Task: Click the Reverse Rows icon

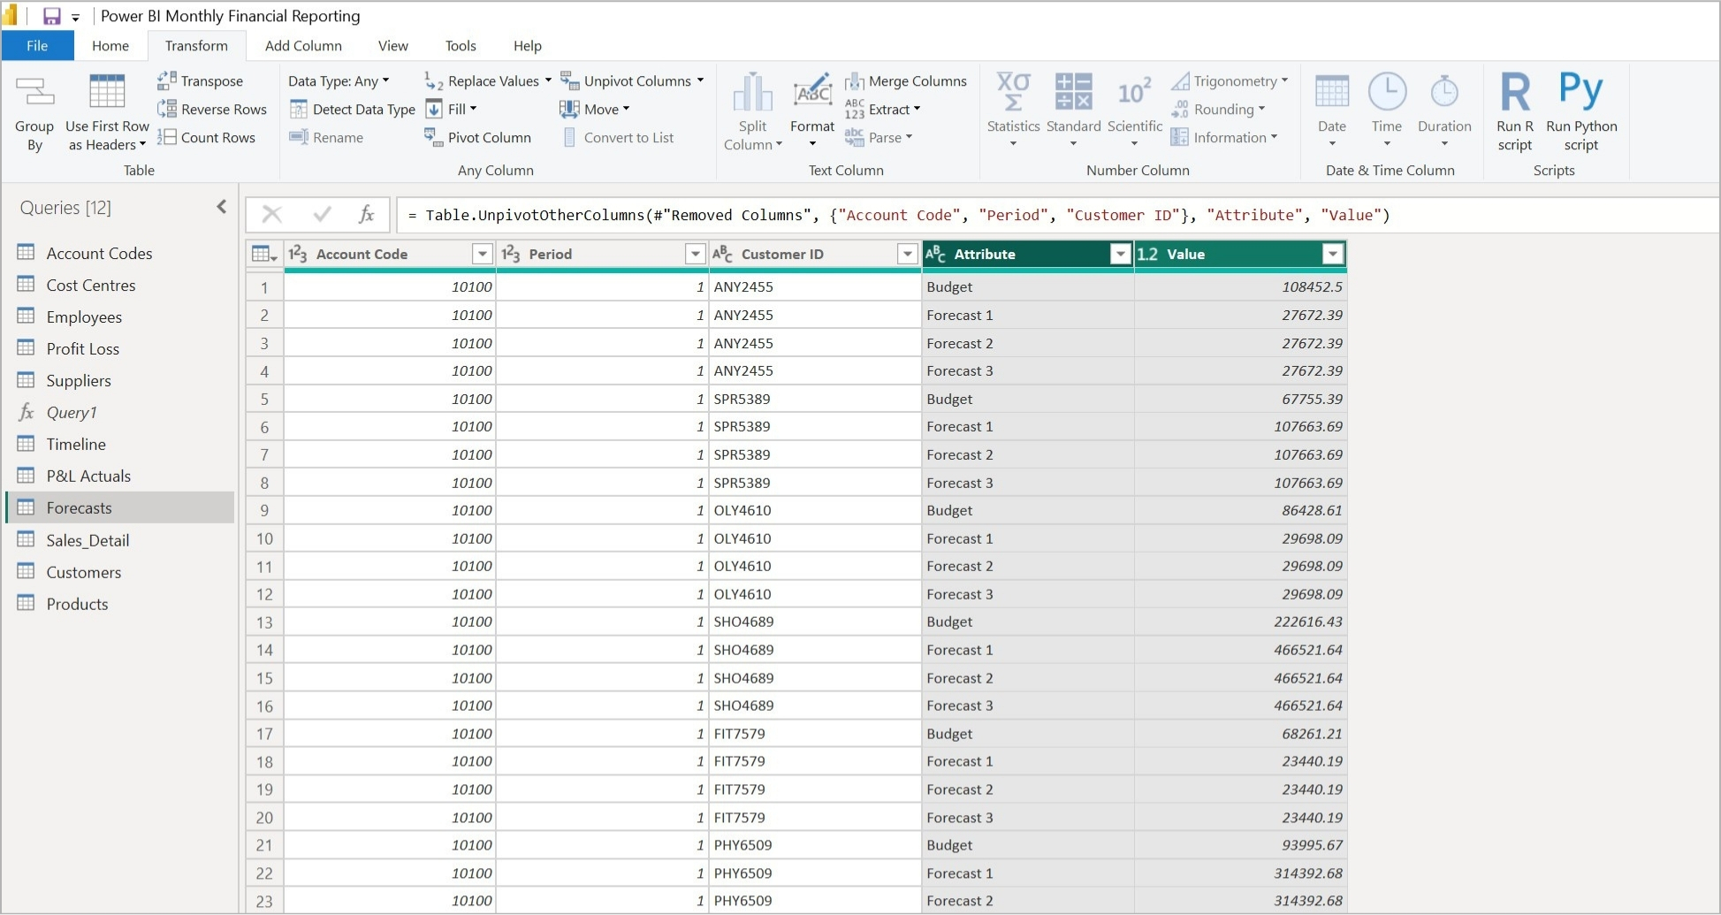Action: 166,110
